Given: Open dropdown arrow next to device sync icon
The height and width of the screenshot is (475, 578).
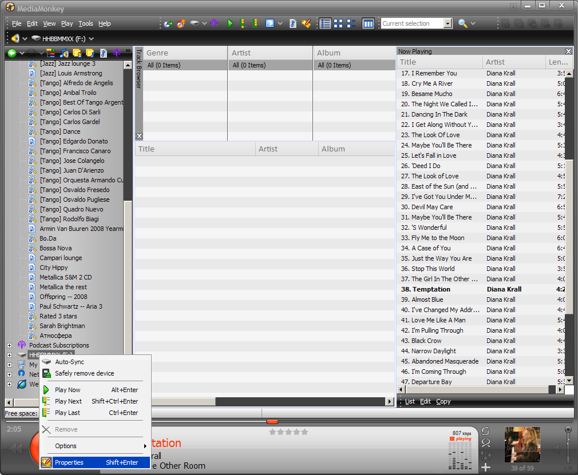Looking at the screenshot, I should (204, 23).
